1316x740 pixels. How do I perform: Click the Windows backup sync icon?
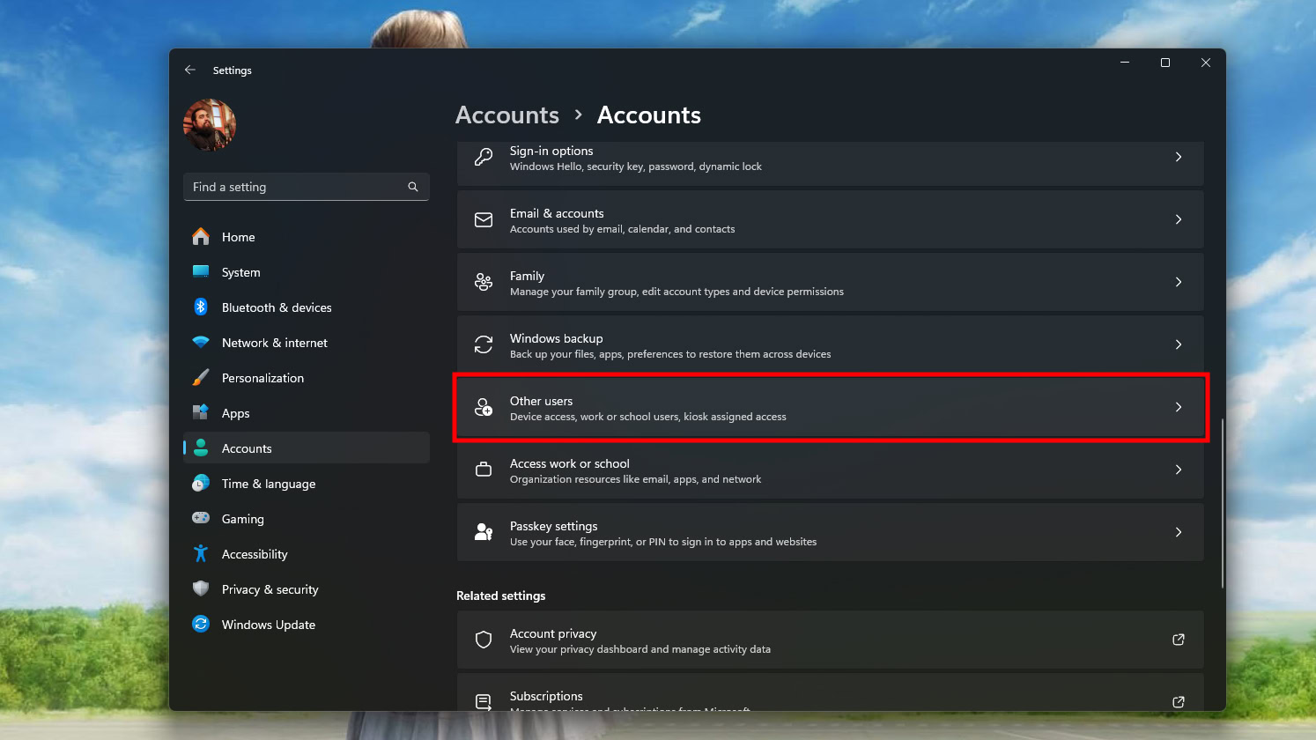point(484,344)
